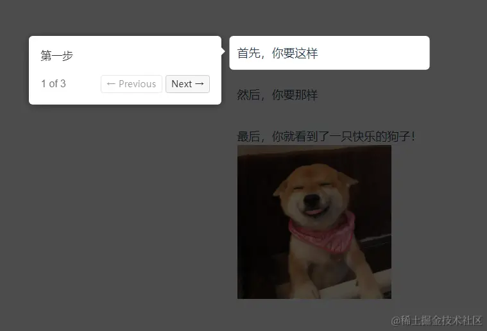Click the '1 of 3' step counter
The width and height of the screenshot is (487, 331).
(53, 83)
